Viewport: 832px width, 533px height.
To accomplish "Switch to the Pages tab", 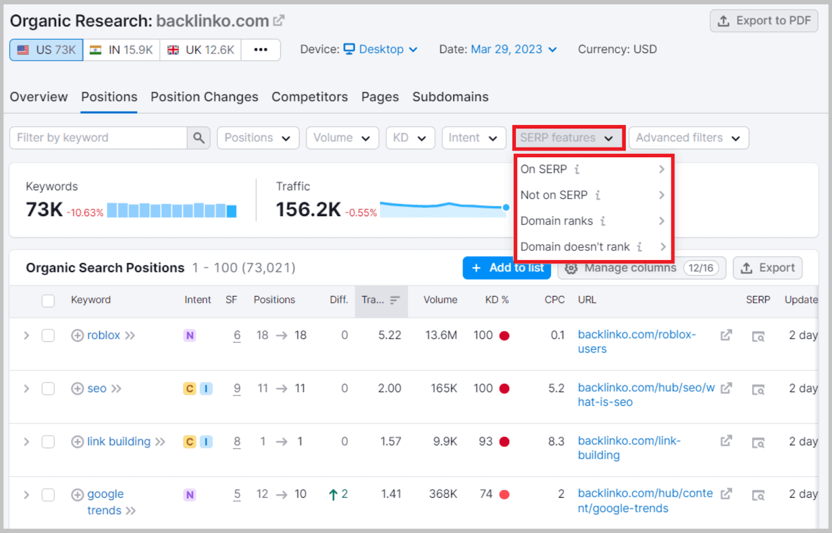I will (x=380, y=97).
